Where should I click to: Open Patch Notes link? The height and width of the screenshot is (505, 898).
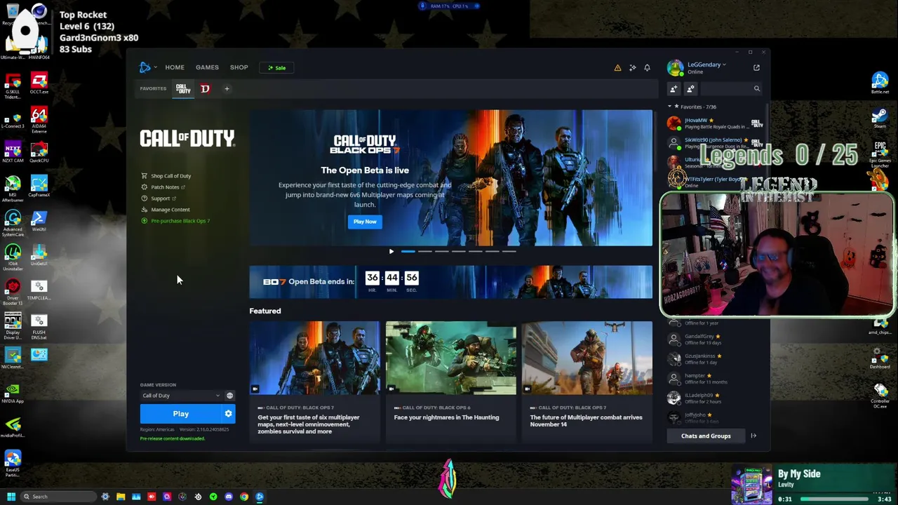click(163, 187)
